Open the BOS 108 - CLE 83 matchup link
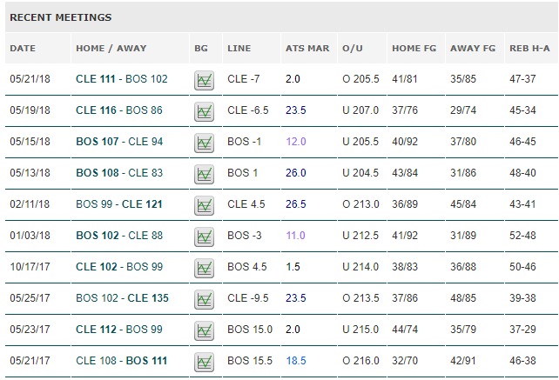The height and width of the screenshot is (380, 559). 119,173
